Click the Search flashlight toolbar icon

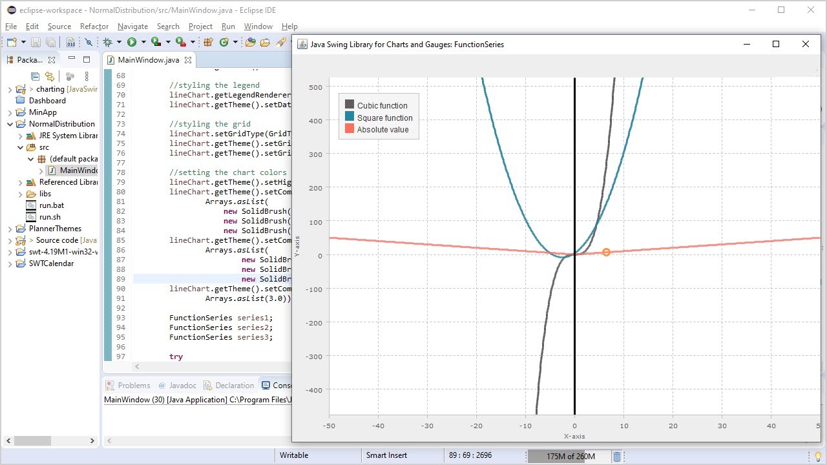[281, 42]
